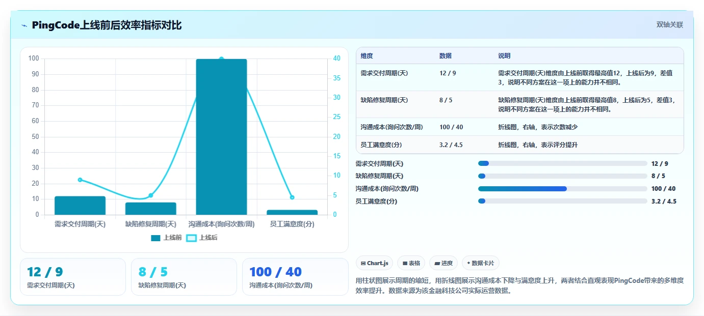704x316 pixels.
Task: Click the 需求交付周期(天) progress bar
Action: click(563, 163)
